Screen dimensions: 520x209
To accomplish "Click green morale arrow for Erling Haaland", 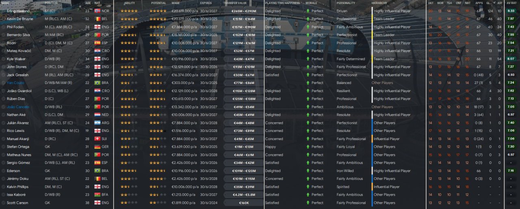I will (x=308, y=11).
